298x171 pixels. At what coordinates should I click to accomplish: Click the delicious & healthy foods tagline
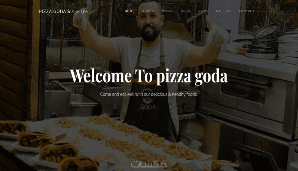[149, 94]
